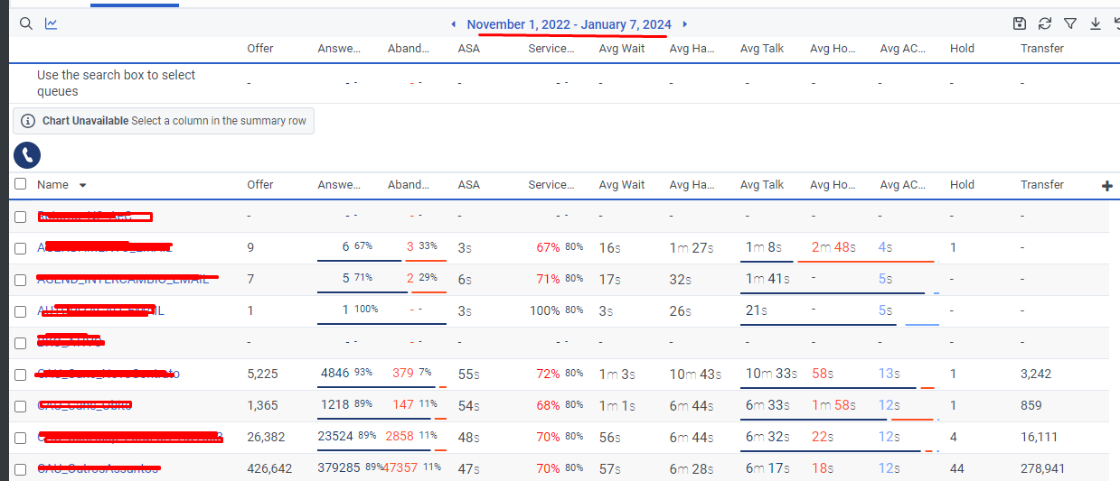Sort queue list by Transfer column header

pyautogui.click(x=1042, y=184)
